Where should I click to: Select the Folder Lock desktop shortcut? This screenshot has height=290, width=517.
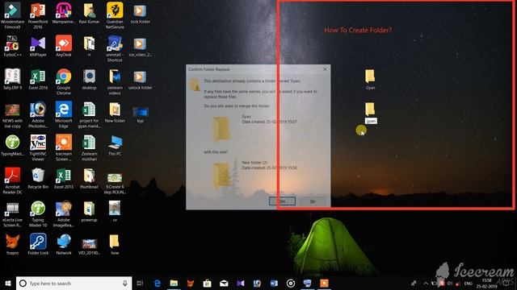(x=38, y=244)
